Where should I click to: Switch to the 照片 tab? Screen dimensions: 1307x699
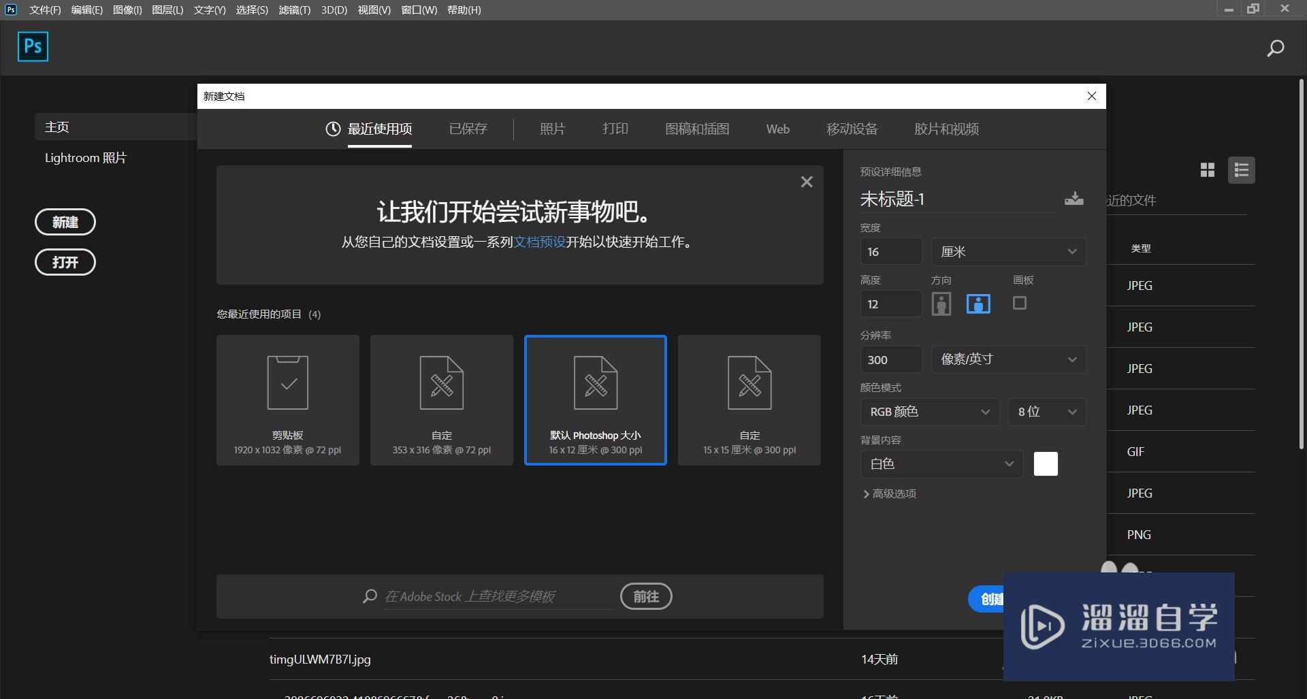(553, 129)
